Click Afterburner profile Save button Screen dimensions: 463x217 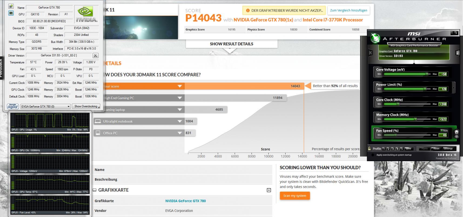408,149
